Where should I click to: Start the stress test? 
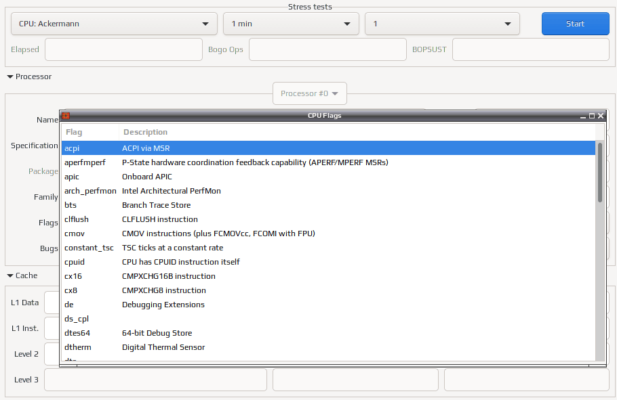coord(575,24)
